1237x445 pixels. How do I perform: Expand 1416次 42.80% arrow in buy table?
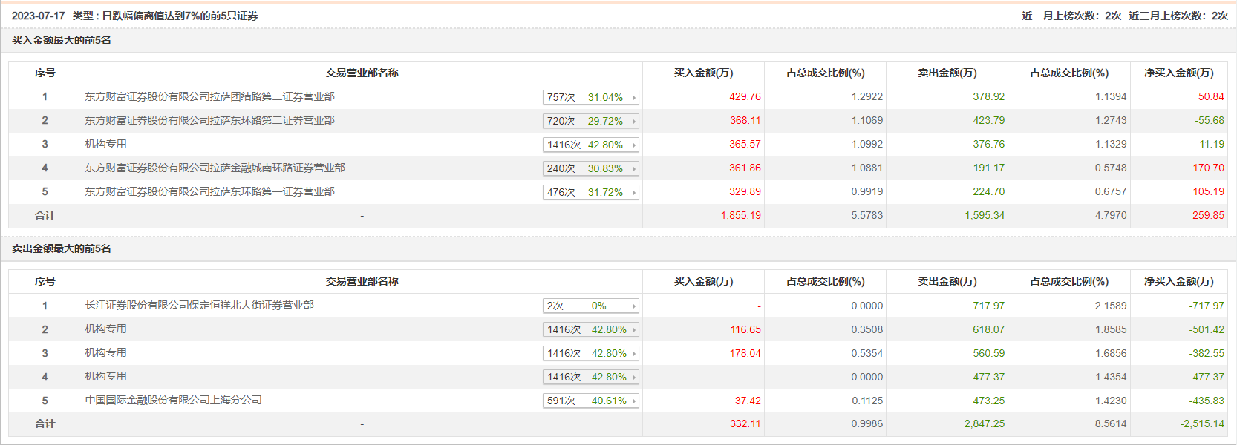(633, 145)
